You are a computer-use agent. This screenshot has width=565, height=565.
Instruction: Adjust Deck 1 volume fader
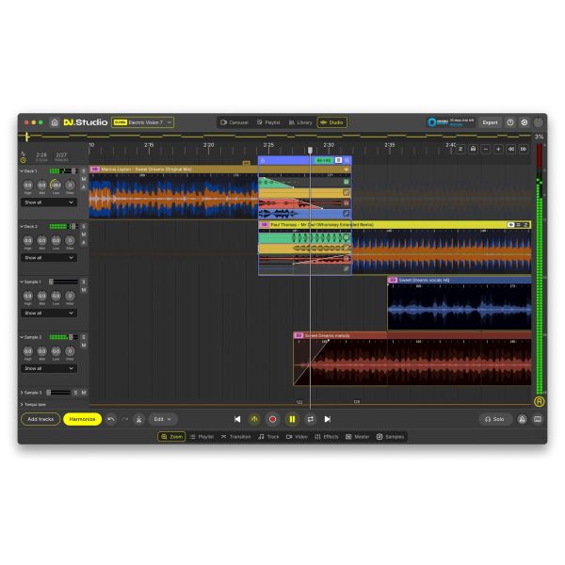coord(73,170)
